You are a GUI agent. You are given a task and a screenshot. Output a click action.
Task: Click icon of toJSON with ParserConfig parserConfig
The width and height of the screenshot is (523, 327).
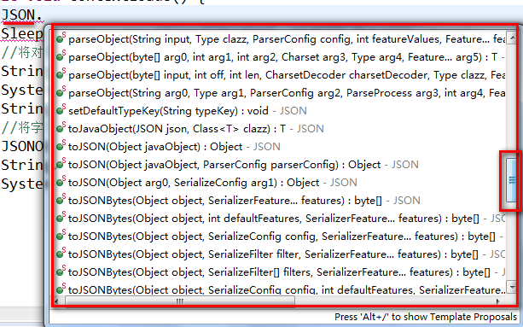coord(61,164)
